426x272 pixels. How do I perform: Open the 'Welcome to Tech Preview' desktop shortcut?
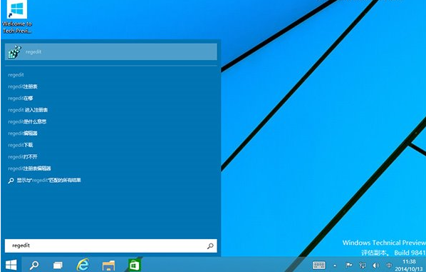17,17
